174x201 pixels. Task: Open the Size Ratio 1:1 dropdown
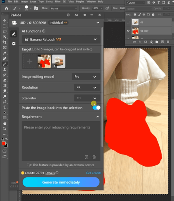(x=87, y=98)
